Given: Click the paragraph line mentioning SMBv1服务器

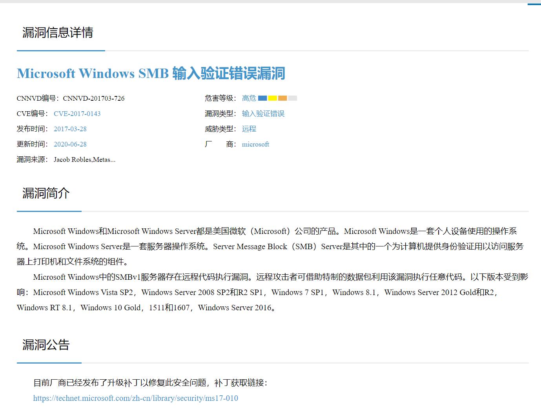Looking at the screenshot, I should point(281,277).
